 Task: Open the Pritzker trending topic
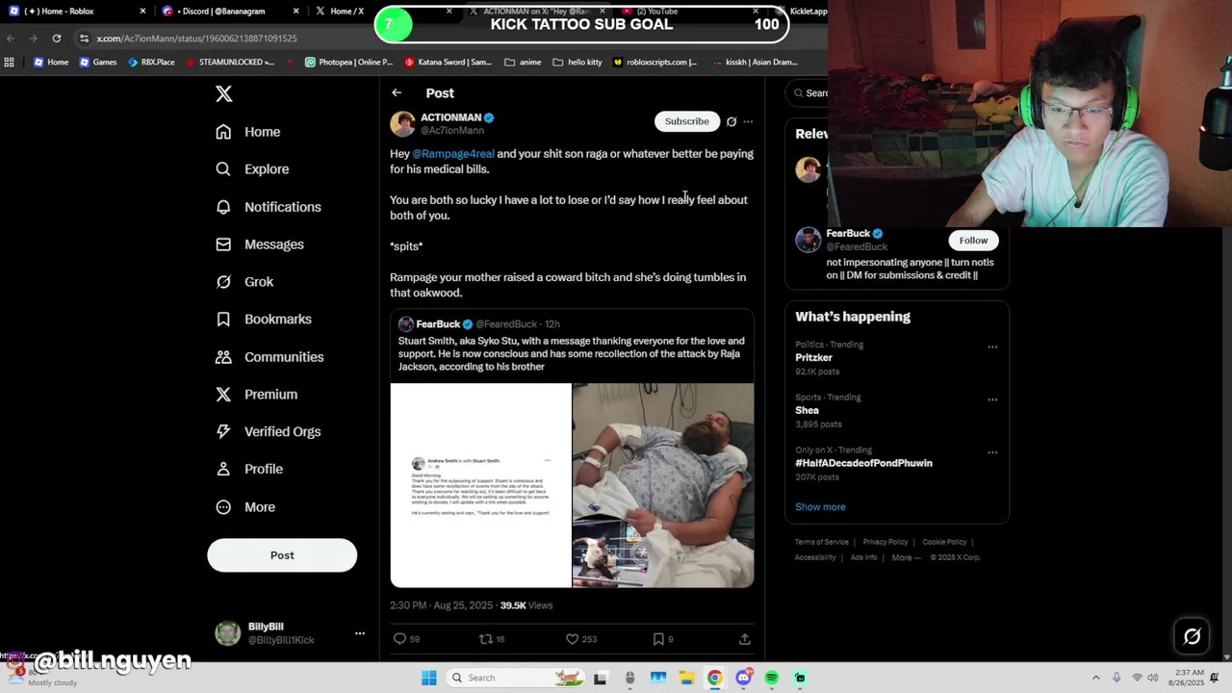(813, 357)
